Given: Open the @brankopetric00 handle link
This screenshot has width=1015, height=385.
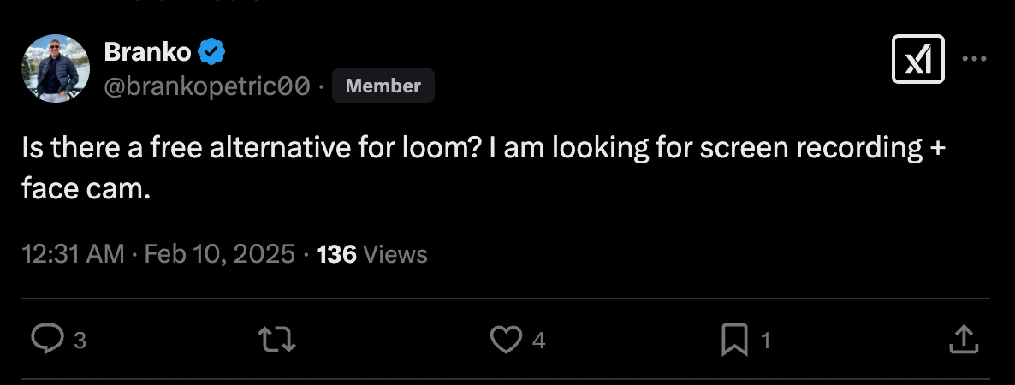Looking at the screenshot, I should point(207,86).
